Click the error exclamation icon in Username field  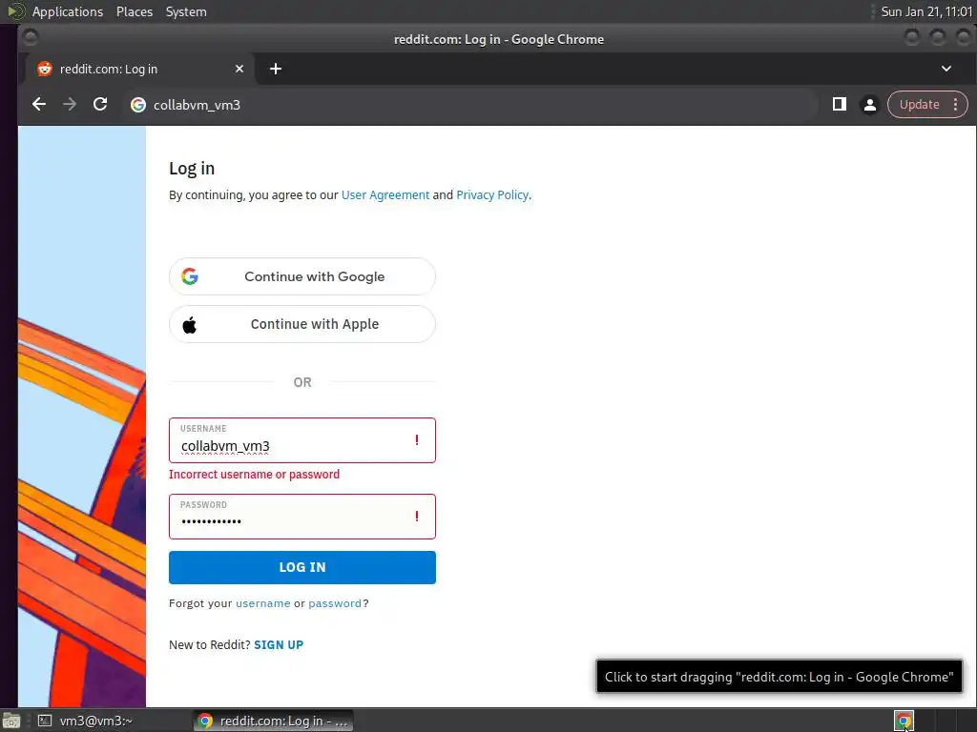[x=416, y=440]
